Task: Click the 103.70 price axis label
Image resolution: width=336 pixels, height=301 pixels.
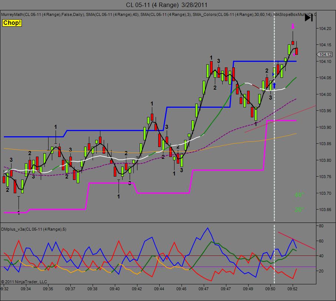Action: coord(325,193)
